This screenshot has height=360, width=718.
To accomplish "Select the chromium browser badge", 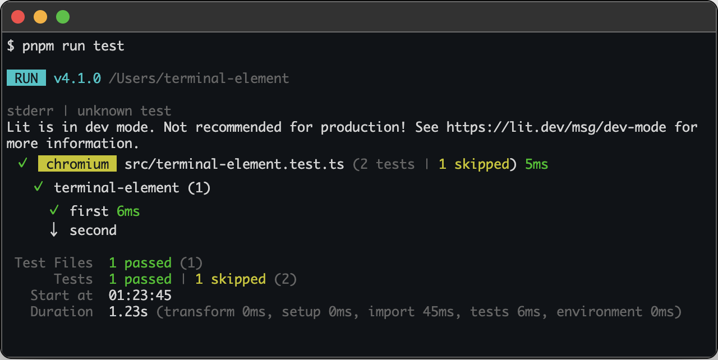I will point(77,164).
